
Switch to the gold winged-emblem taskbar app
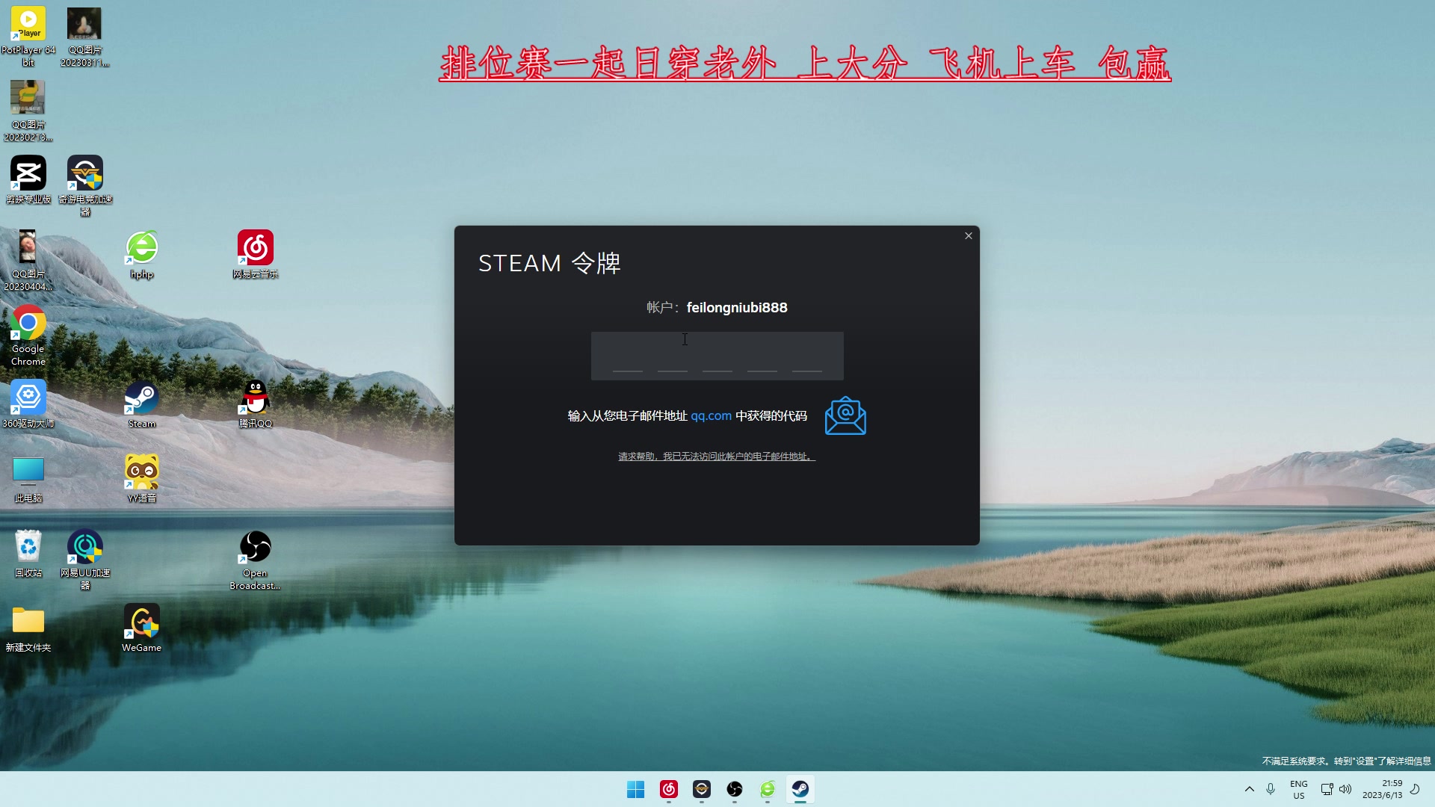click(x=702, y=789)
